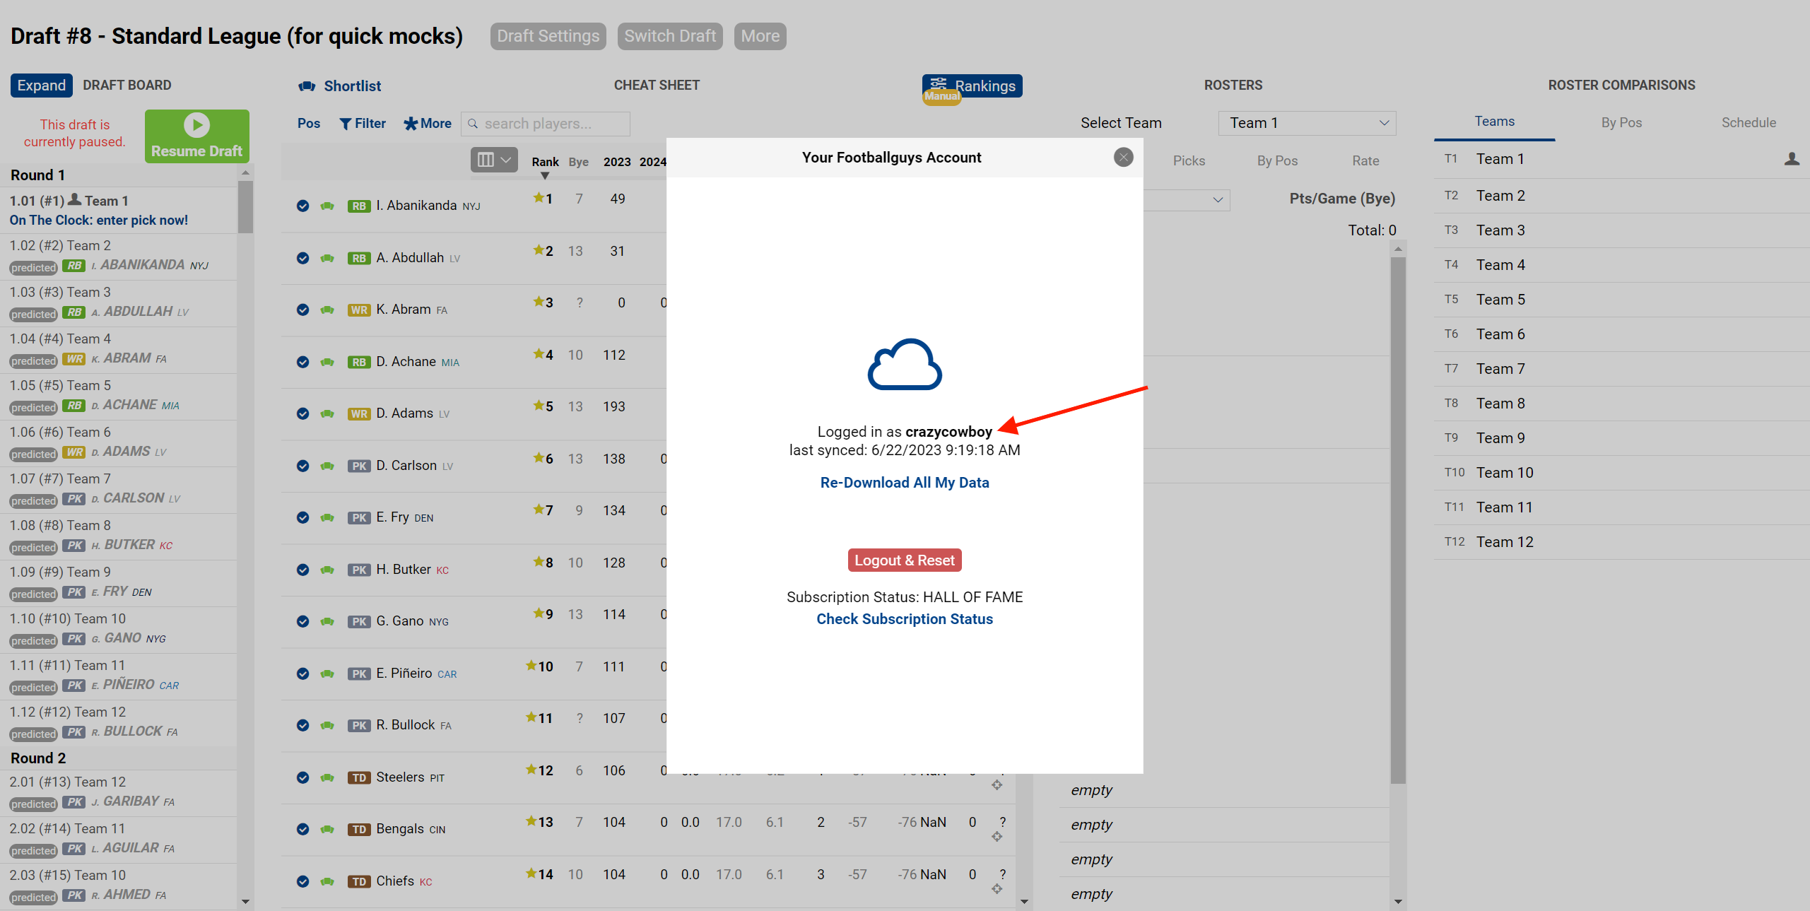Open the columns layout dropdown
This screenshot has height=911, width=1810.
pyautogui.click(x=494, y=160)
